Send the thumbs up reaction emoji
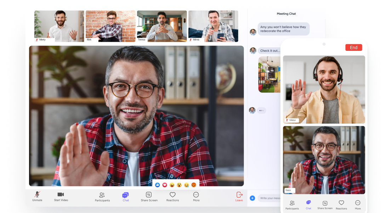382x213 pixels. pos(158,185)
